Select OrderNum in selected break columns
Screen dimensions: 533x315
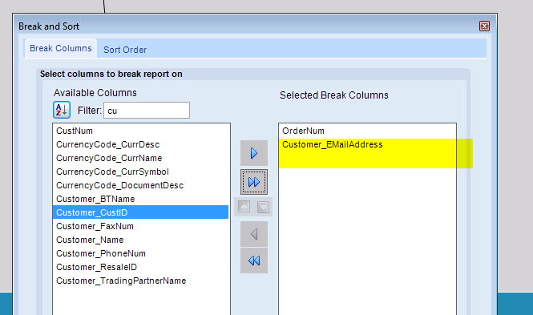coord(367,131)
